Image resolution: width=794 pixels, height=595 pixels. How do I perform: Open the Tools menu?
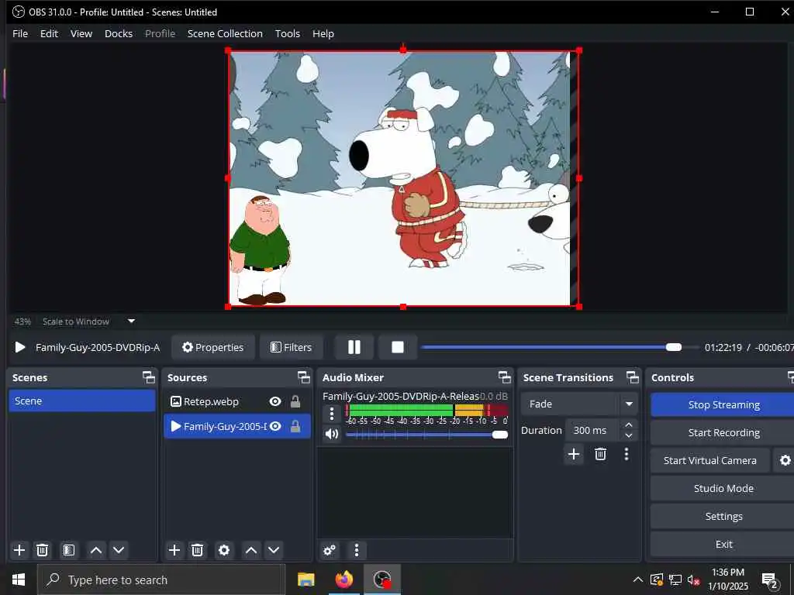point(287,33)
